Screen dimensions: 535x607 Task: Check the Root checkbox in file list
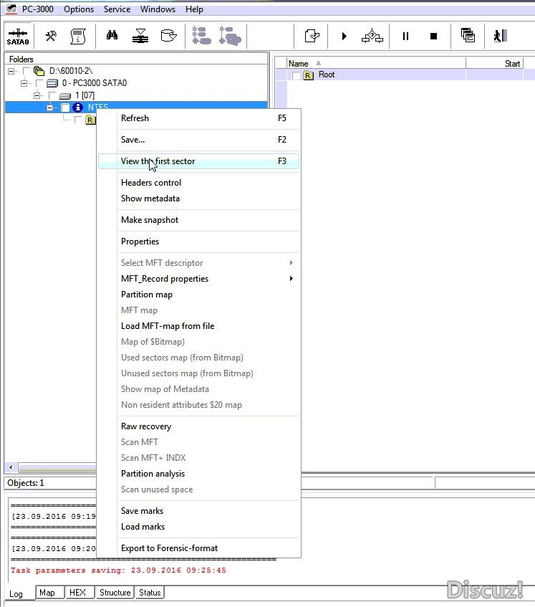pyautogui.click(x=296, y=75)
